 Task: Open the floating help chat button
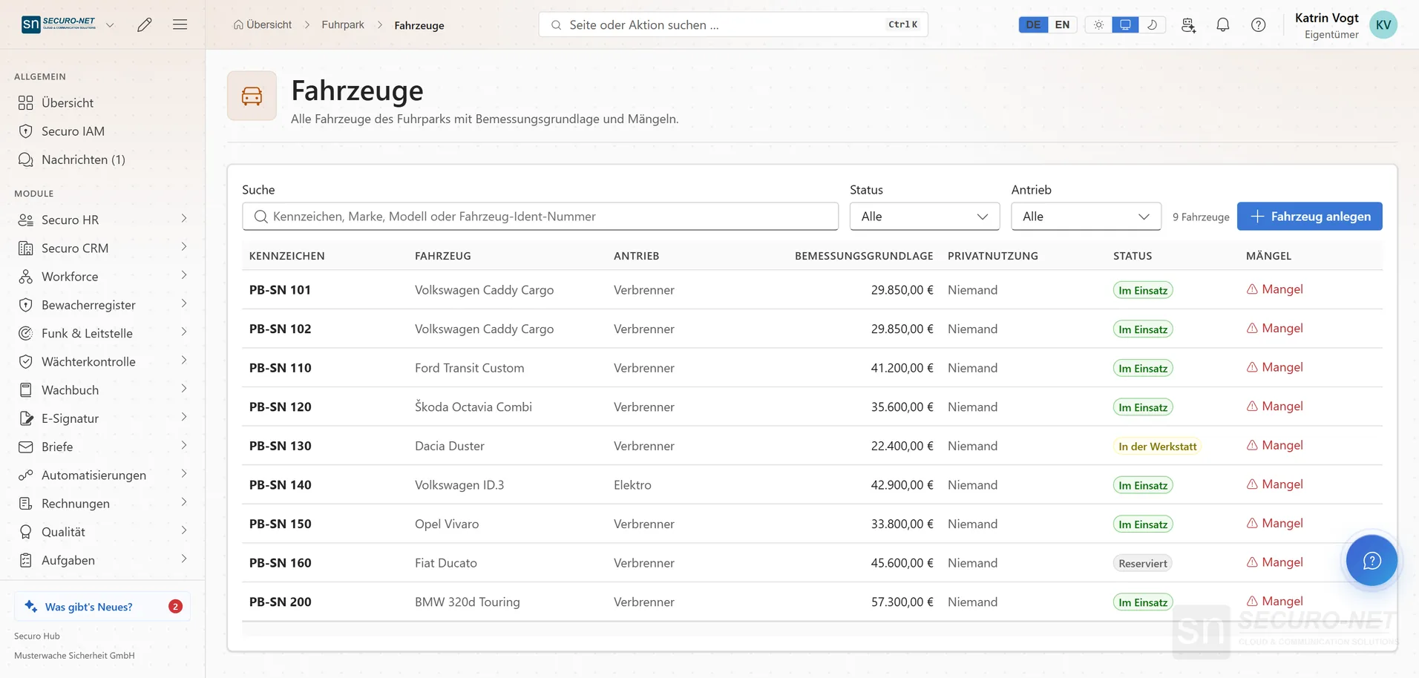click(x=1372, y=561)
